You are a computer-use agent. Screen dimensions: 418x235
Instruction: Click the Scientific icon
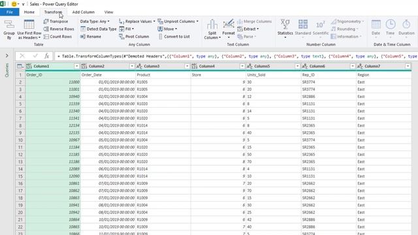(x=320, y=25)
